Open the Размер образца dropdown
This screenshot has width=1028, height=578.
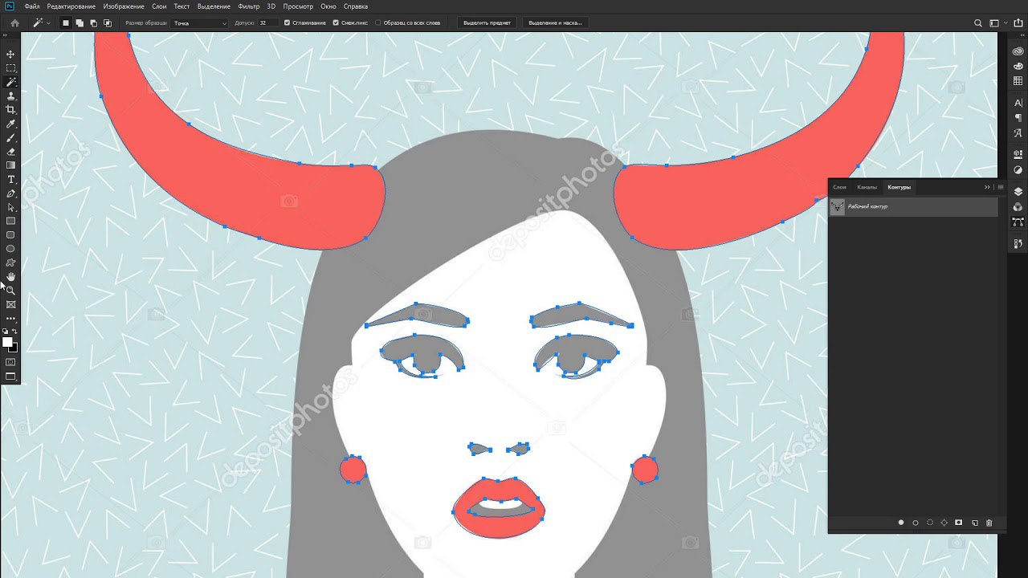(199, 23)
